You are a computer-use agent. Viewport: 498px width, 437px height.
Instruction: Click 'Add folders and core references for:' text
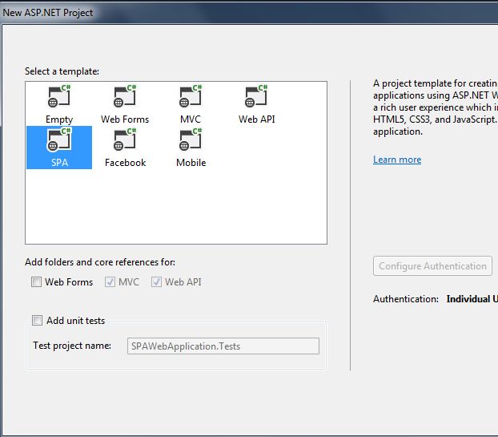pos(100,262)
